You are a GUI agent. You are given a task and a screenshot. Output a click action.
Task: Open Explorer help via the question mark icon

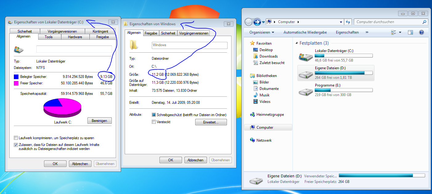(422, 32)
